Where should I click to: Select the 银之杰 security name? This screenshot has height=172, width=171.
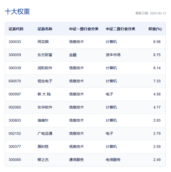coord(43,160)
